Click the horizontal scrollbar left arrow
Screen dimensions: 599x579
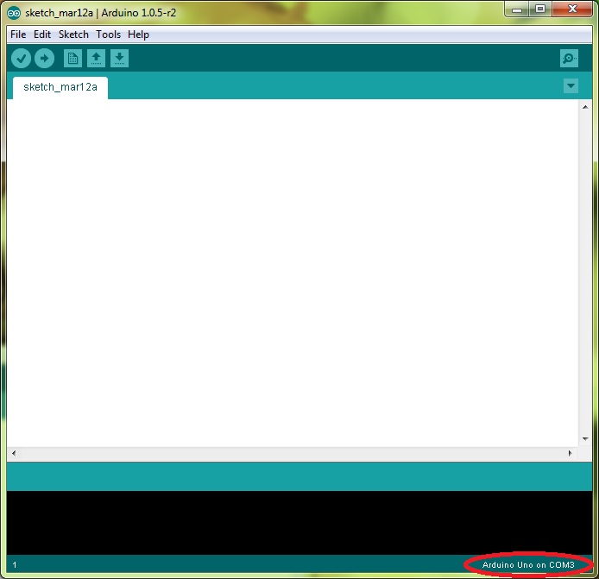(14, 453)
